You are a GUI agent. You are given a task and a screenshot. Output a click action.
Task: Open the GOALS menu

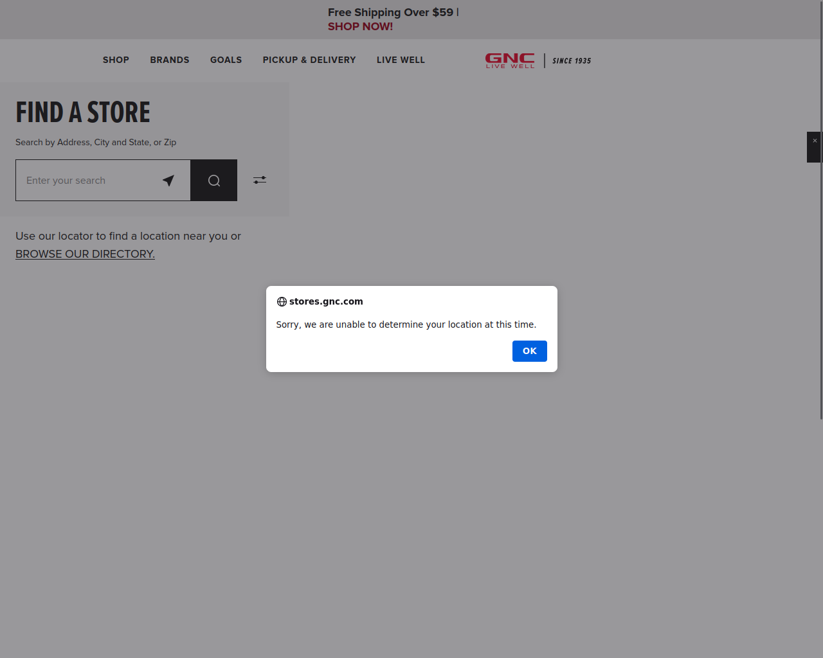tap(226, 60)
